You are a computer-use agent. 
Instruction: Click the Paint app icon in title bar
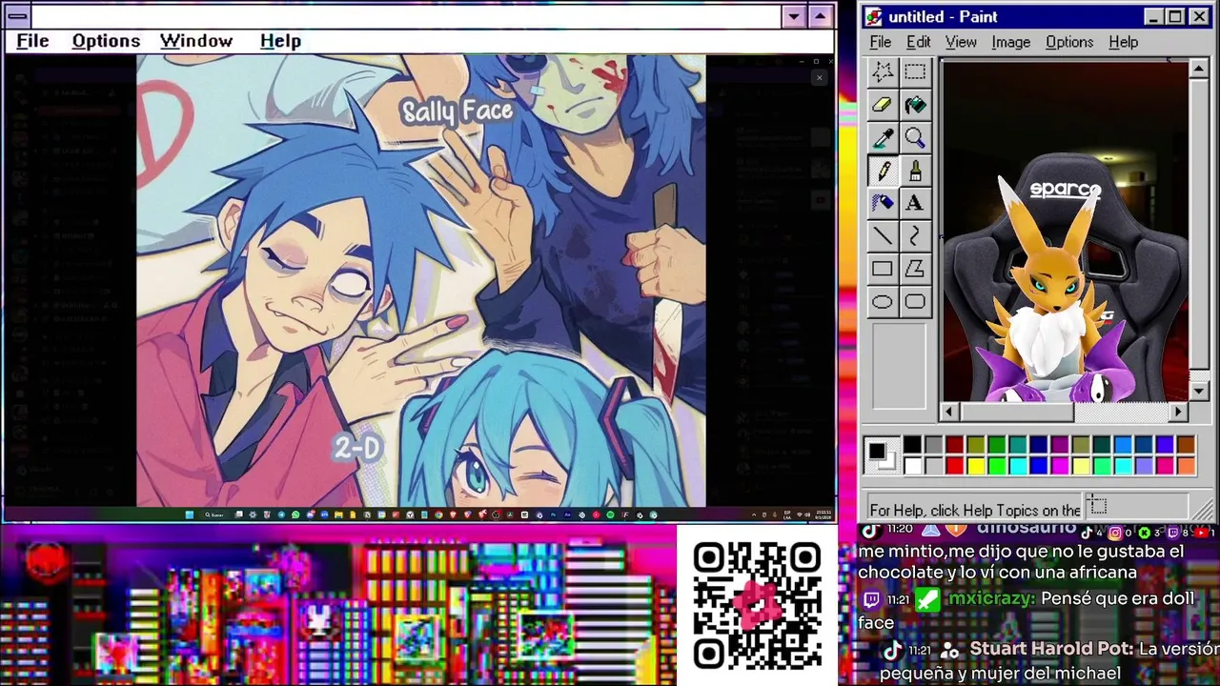[x=874, y=16]
